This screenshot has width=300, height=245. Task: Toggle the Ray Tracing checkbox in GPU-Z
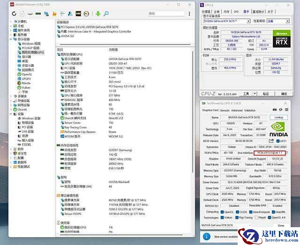tap(237, 217)
